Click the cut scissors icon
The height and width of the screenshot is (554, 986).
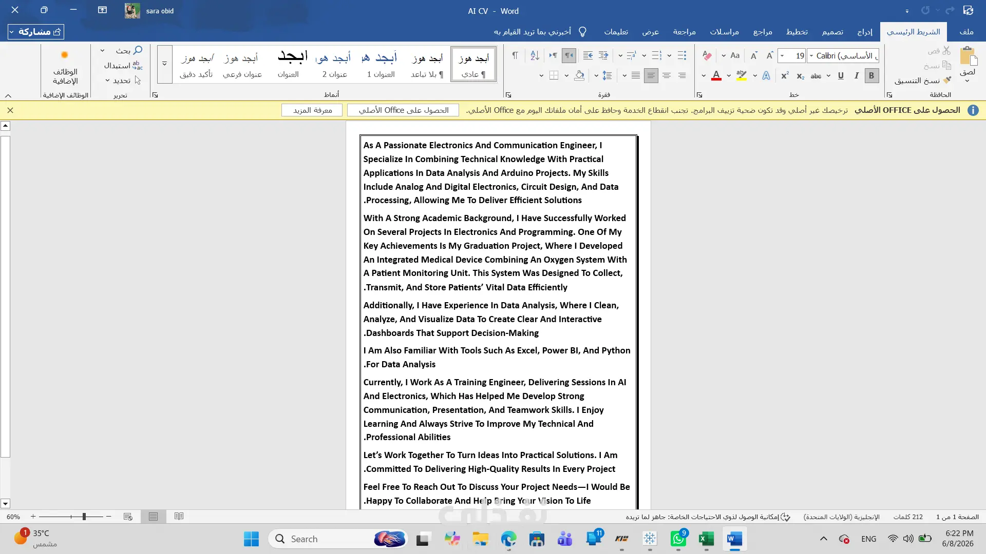(x=946, y=51)
